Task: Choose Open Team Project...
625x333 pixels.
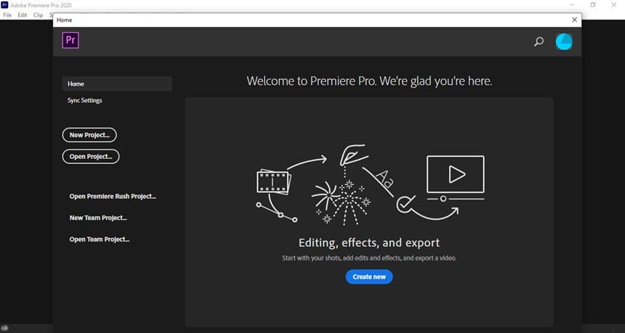Action: (100, 239)
